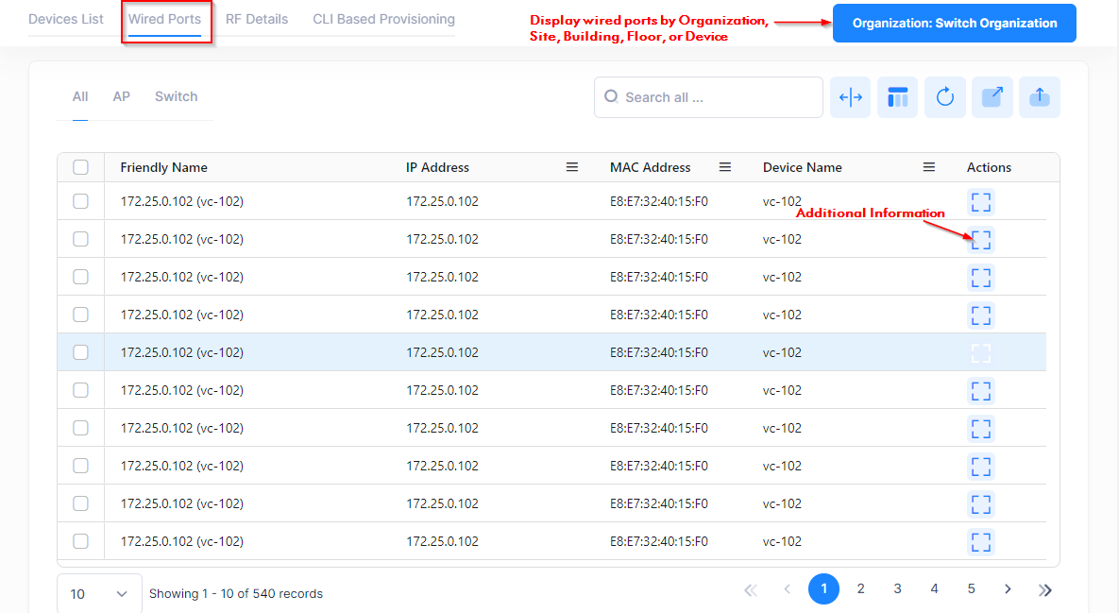Screen dimensions: 1119x613
Task: Filter by the AP tab
Action: click(x=121, y=96)
